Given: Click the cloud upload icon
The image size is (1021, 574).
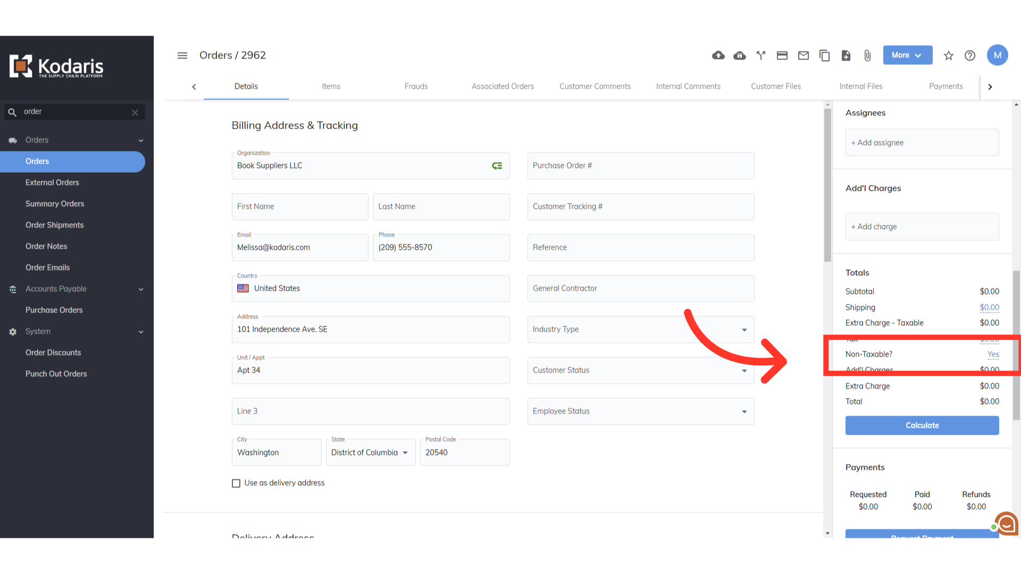Looking at the screenshot, I should point(718,55).
